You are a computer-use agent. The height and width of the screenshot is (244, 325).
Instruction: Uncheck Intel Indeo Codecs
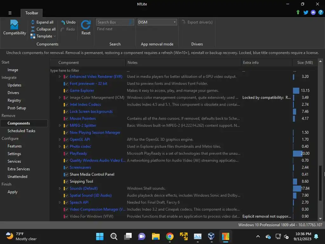[x=66, y=105]
